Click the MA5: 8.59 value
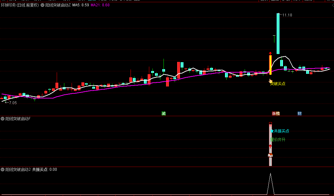This screenshot has height=196, width=334. pos(80,5)
